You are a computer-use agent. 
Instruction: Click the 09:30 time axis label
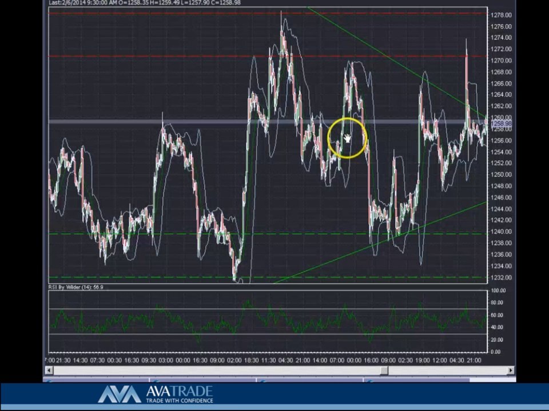(x=149, y=360)
